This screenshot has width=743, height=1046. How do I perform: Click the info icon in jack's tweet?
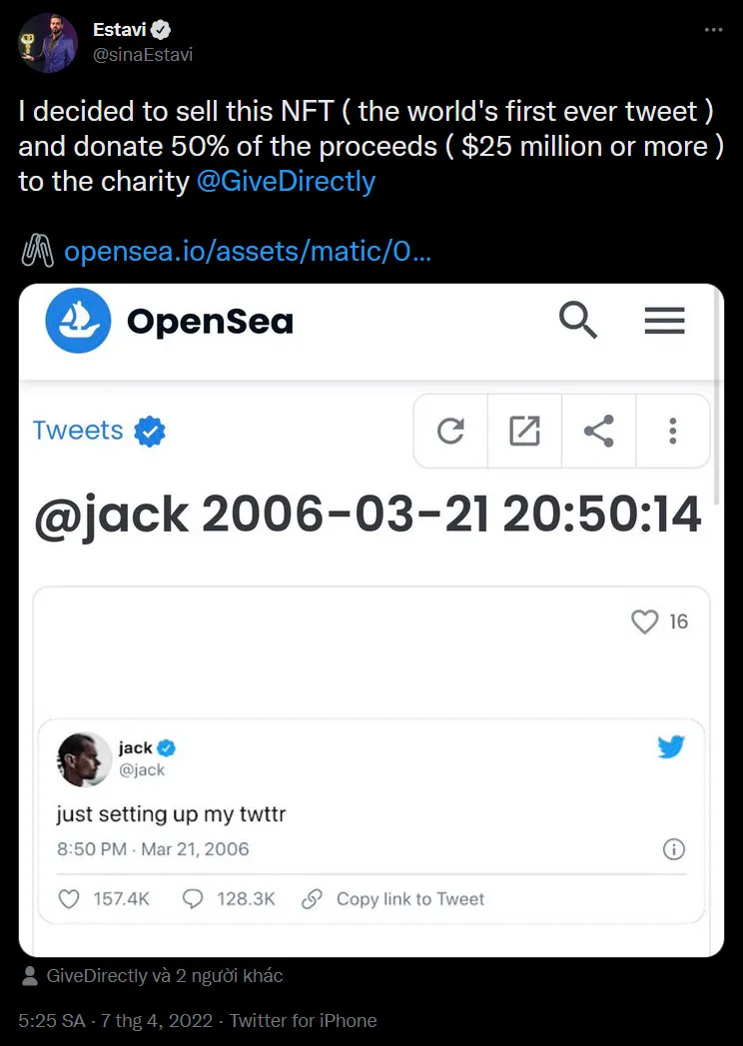(x=674, y=849)
